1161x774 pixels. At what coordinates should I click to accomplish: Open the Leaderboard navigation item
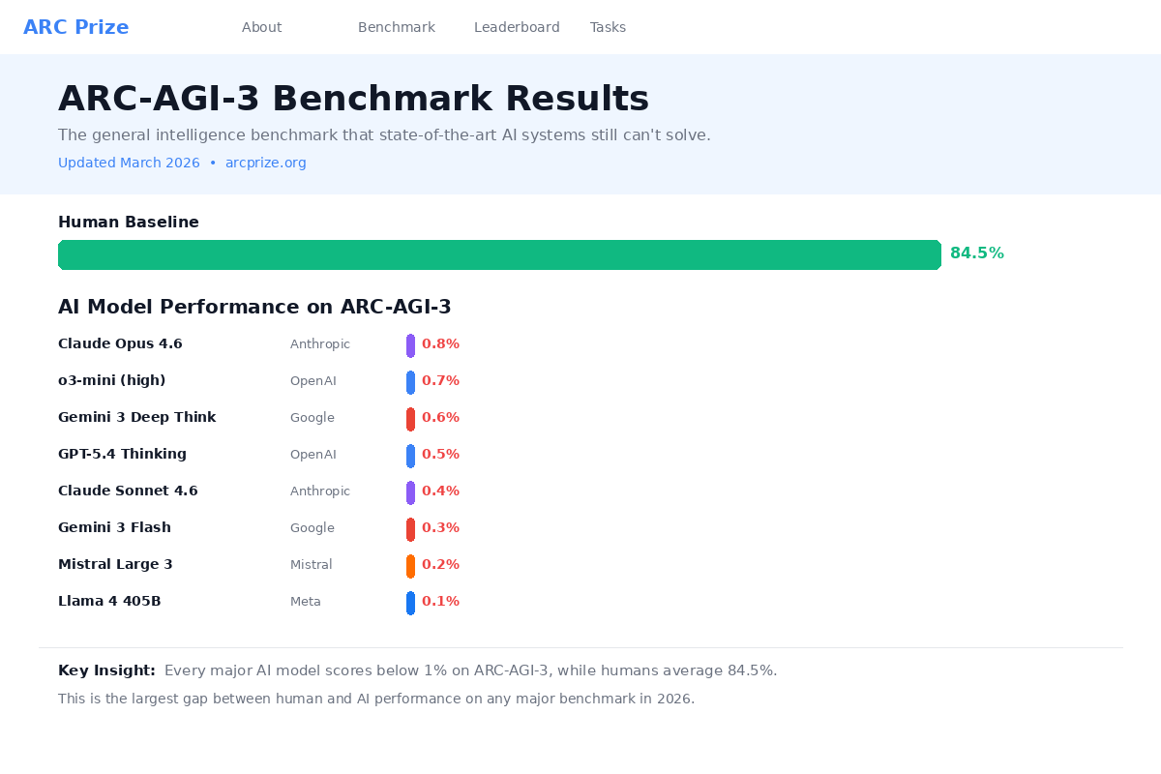[517, 27]
